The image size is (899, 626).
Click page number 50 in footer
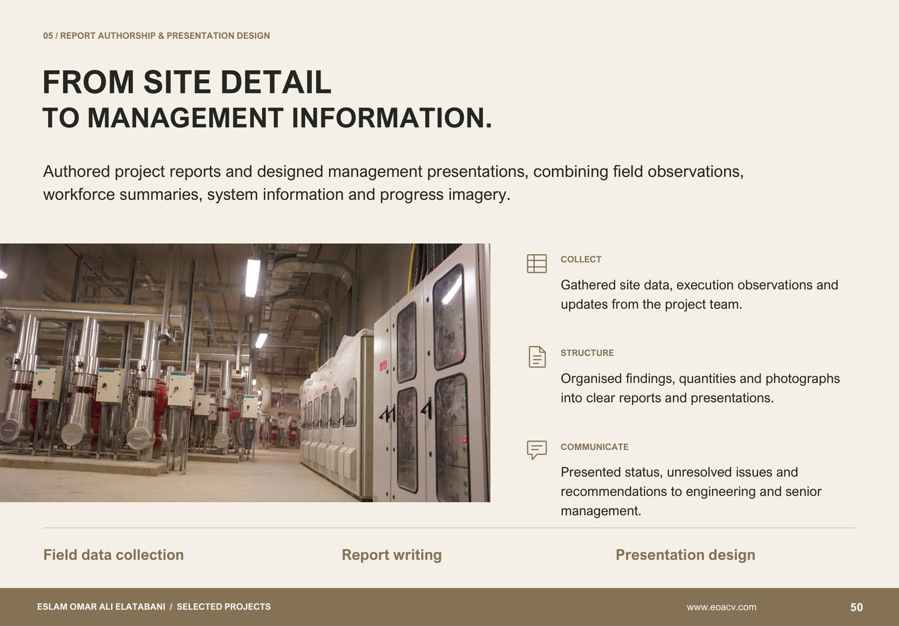tap(856, 607)
